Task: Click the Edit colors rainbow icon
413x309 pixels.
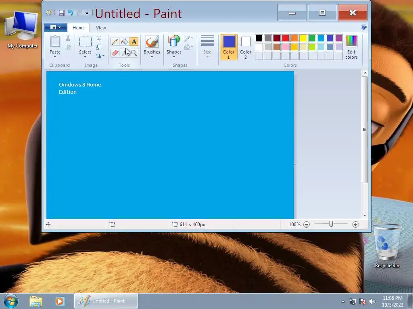Action: tap(351, 41)
